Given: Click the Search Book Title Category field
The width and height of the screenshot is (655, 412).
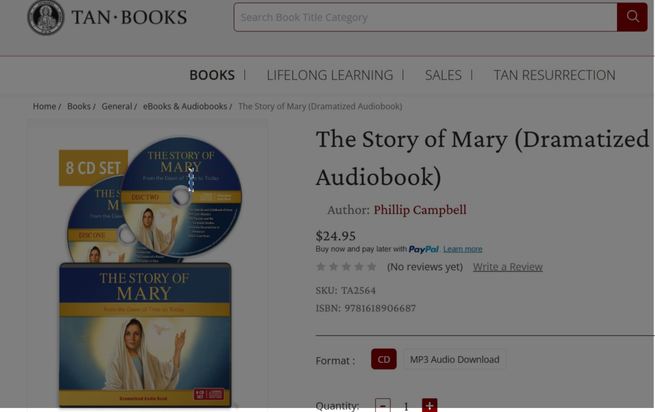Looking at the screenshot, I should (426, 17).
